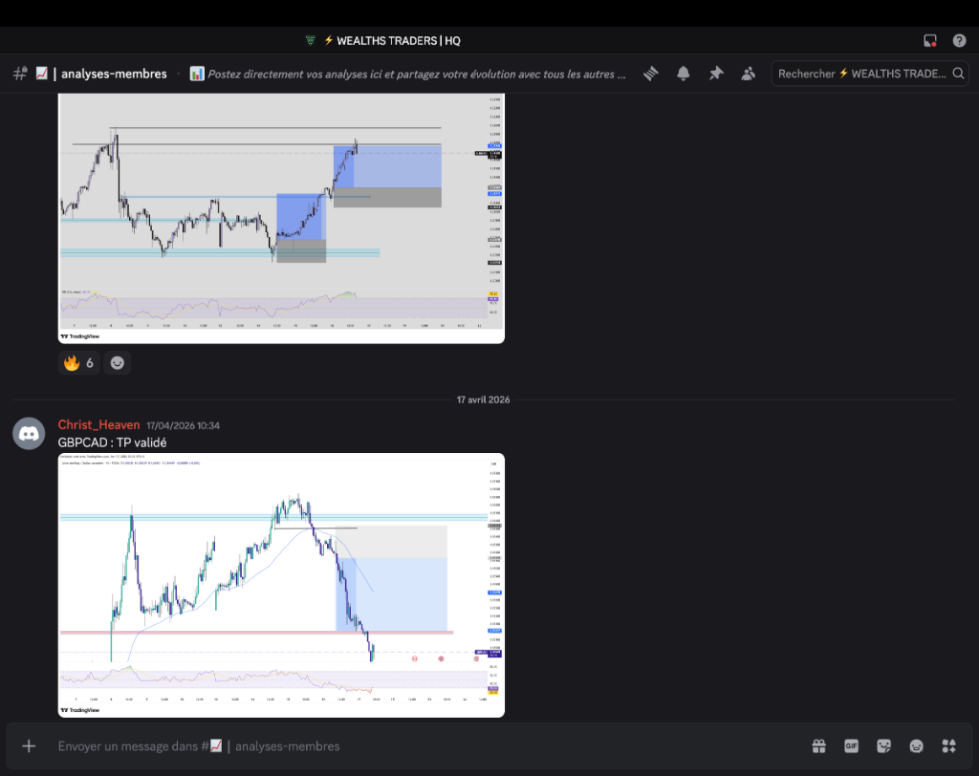Toggle the fire reaction with count 6
Image resolution: width=979 pixels, height=776 pixels.
pyautogui.click(x=79, y=363)
